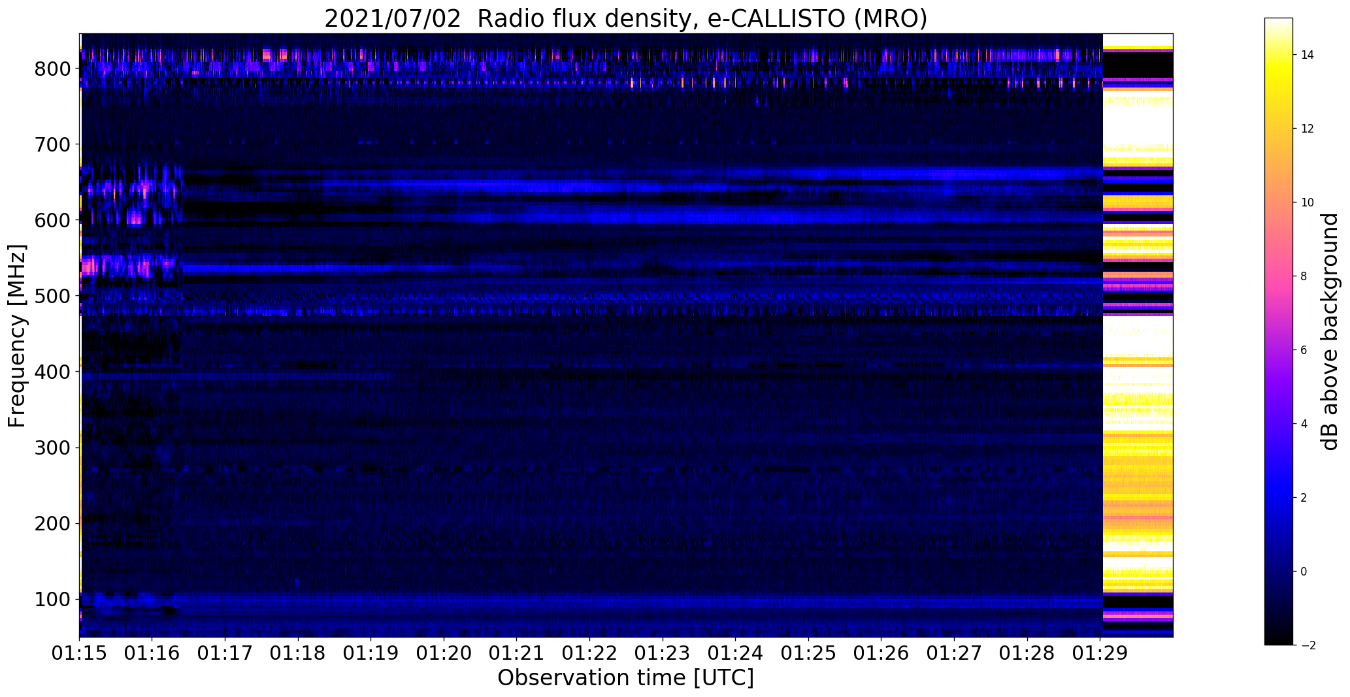1350x697 pixels.
Task: Click the saturated yellow-white block after 01:29
Action: point(1138,335)
